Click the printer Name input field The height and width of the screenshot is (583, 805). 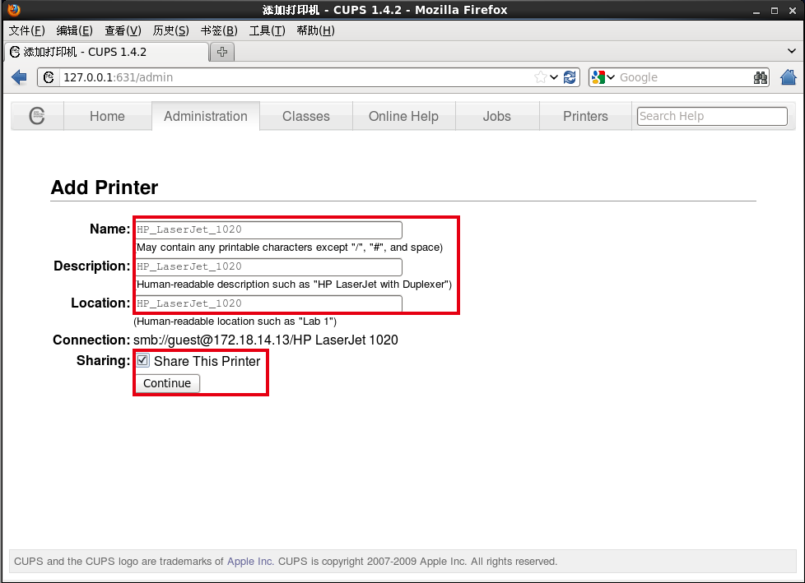pyautogui.click(x=268, y=229)
